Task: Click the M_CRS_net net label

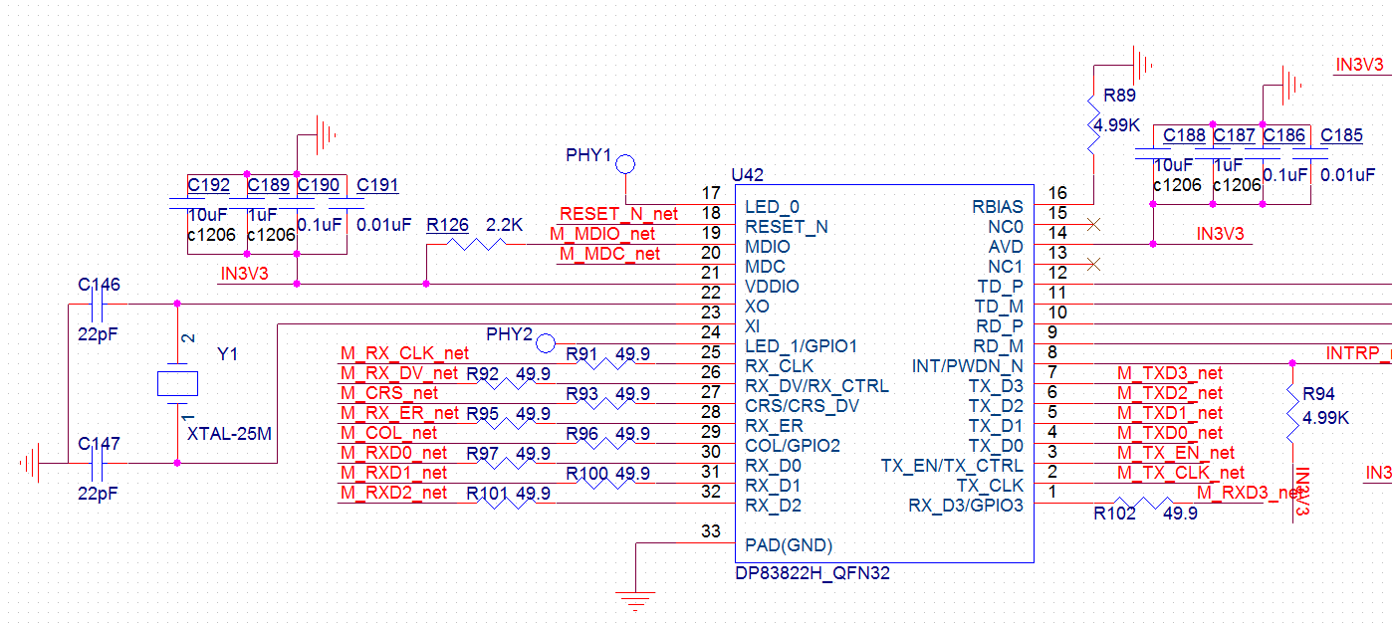Action: pos(389,393)
